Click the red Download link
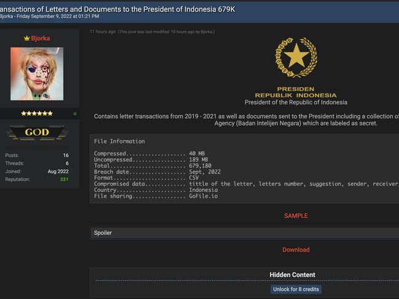Image resolution: width=399 pixels, height=299 pixels. pyautogui.click(x=296, y=250)
